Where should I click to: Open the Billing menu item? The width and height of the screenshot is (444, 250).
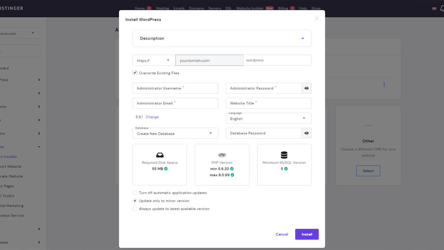point(283,8)
